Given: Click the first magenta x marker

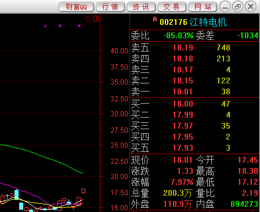Looking at the screenshot, I should (x=45, y=26).
